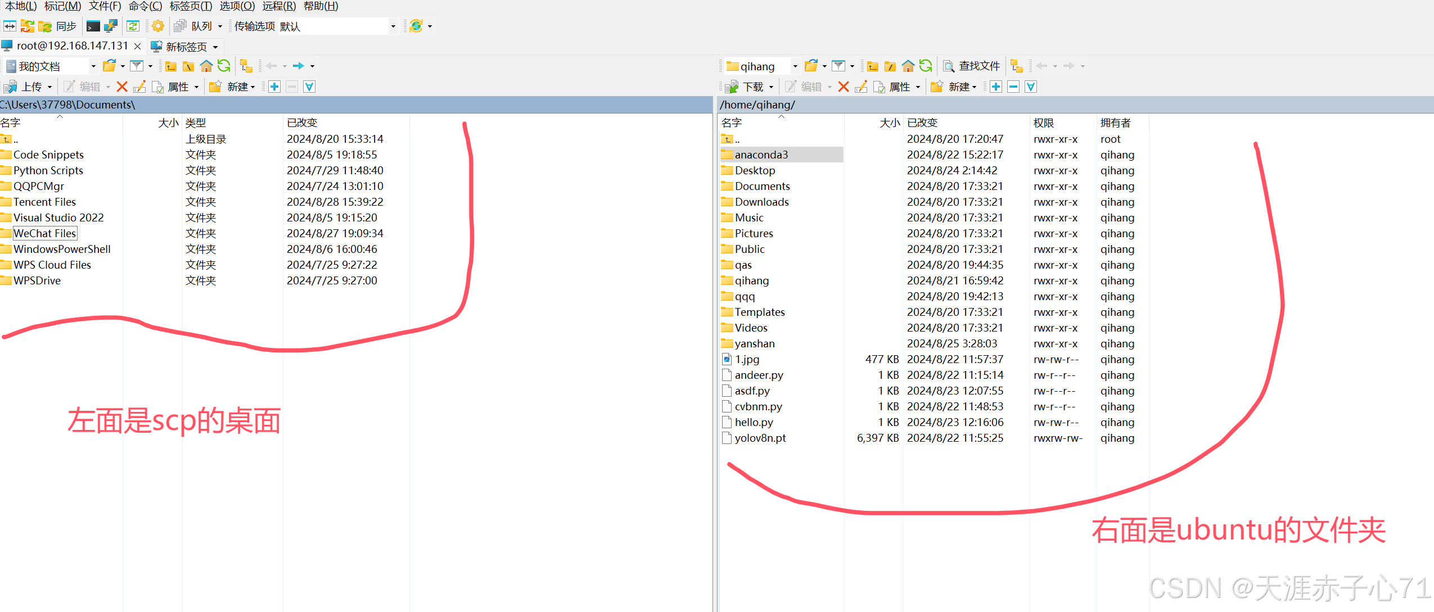
Task: Open terminal console icon in toolbar
Action: [93, 26]
